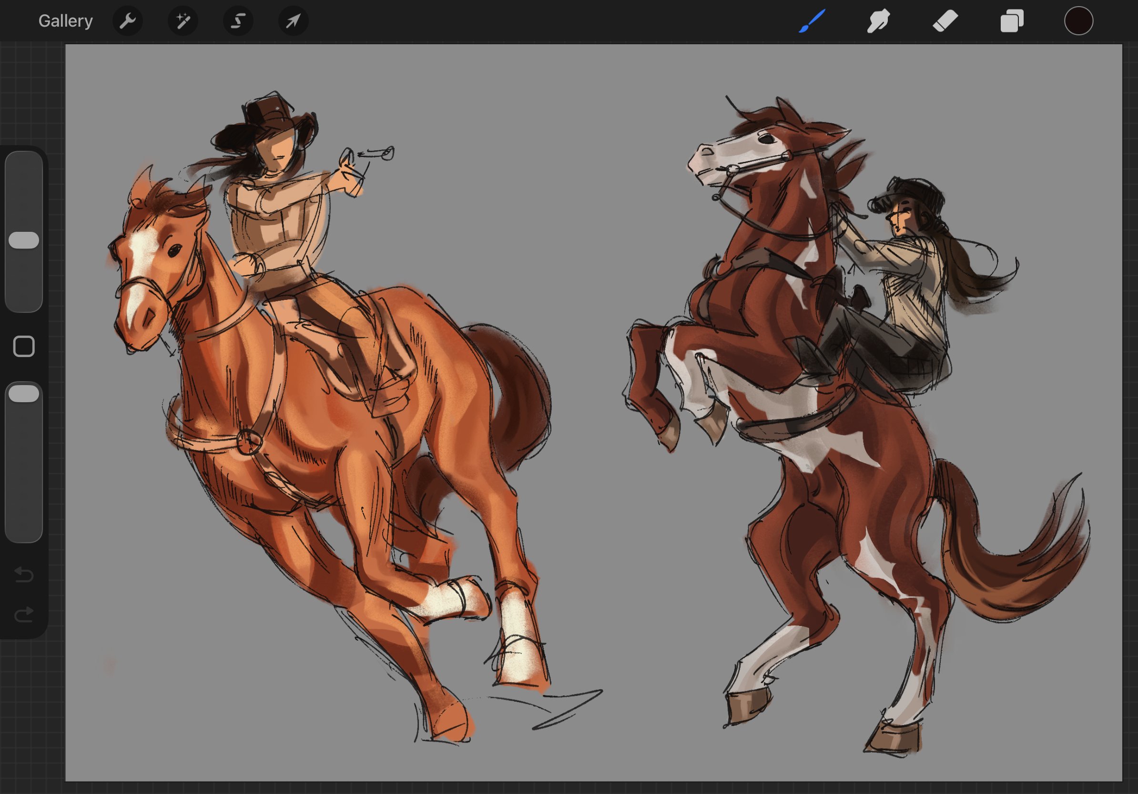Click the brush size slider handle
The width and height of the screenshot is (1138, 794).
click(24, 240)
